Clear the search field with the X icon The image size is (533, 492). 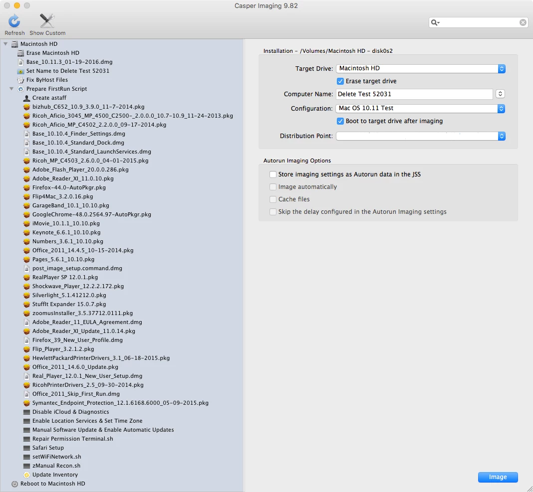click(523, 22)
